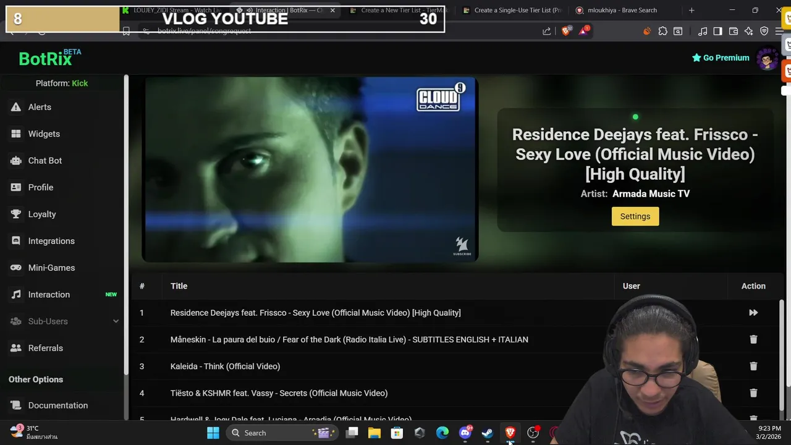Click the User column header
The width and height of the screenshot is (791, 445).
coord(632,286)
